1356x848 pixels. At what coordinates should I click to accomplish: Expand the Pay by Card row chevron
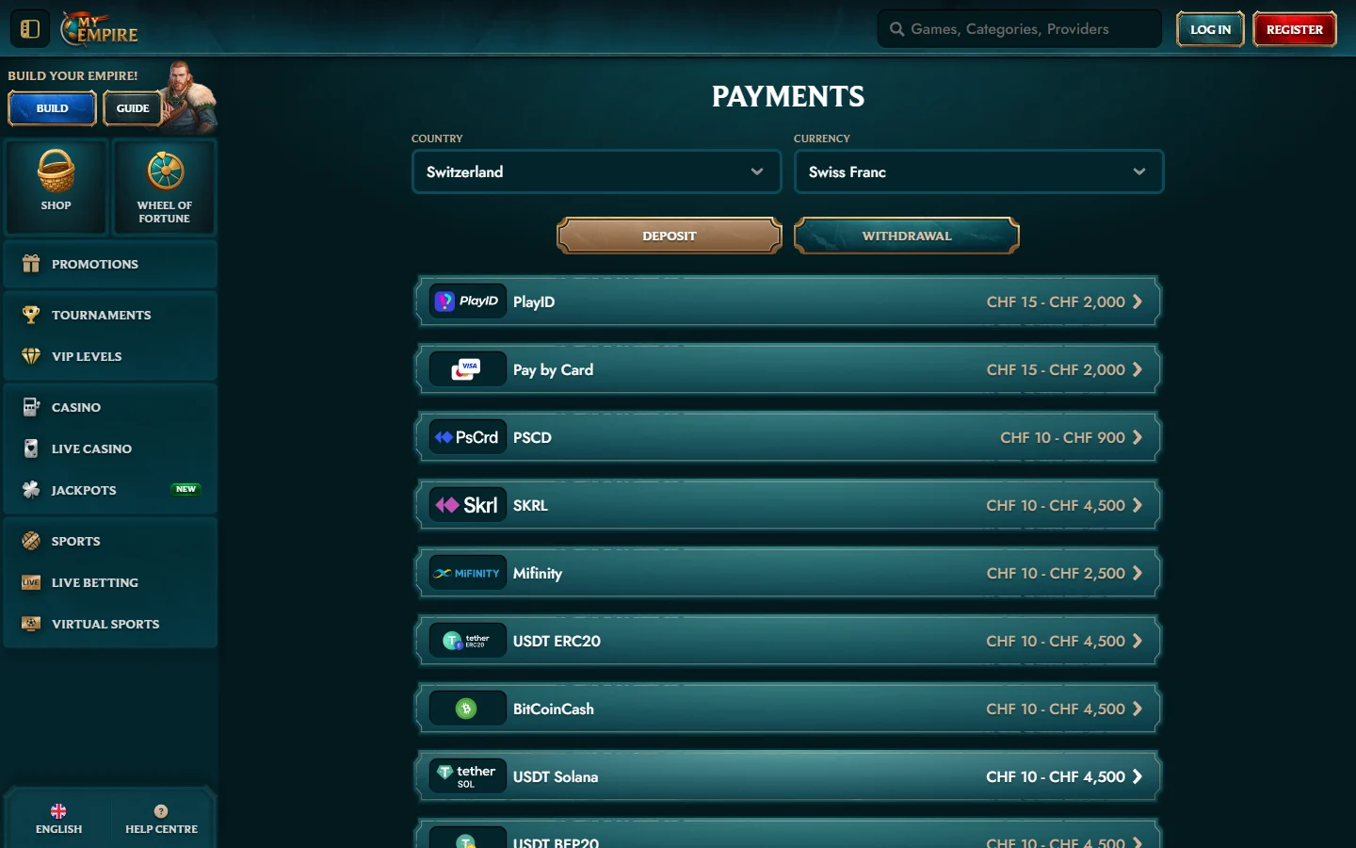point(1138,369)
